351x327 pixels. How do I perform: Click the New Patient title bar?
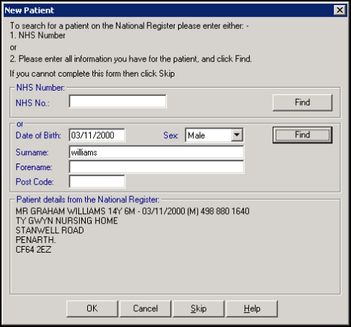click(169, 10)
